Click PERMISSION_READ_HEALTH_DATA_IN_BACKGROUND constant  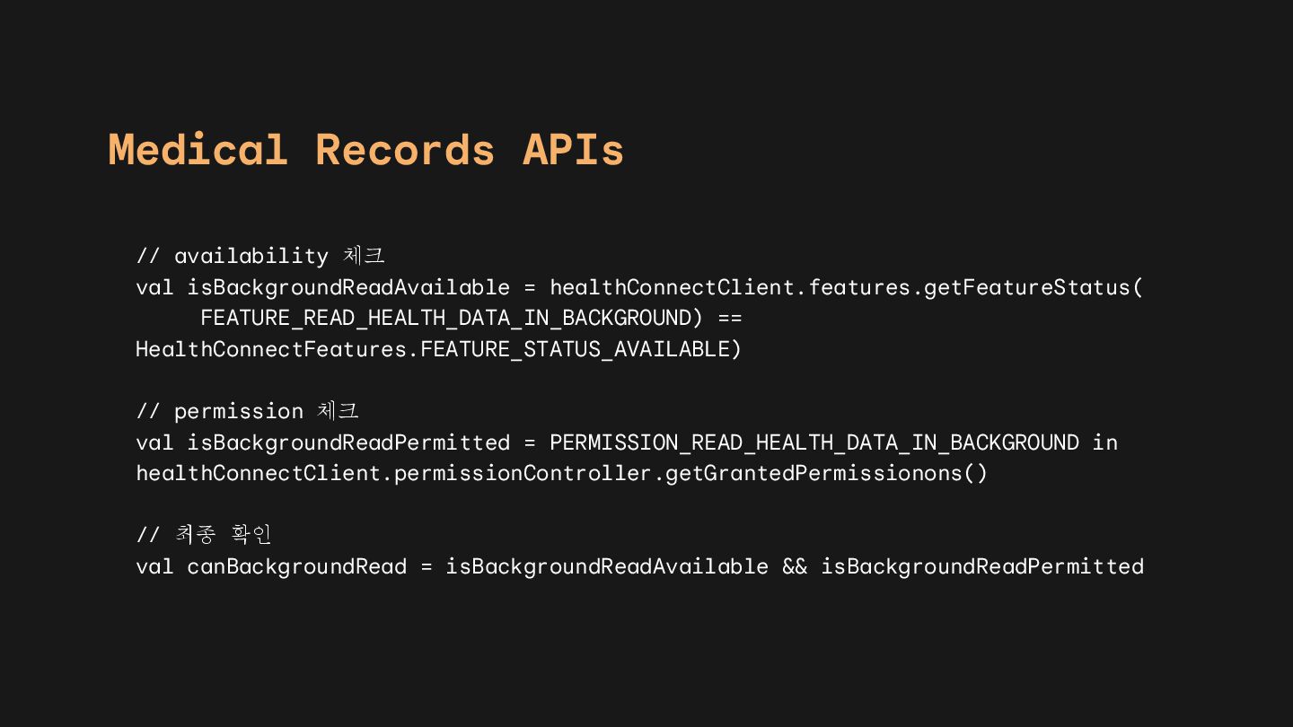(x=814, y=442)
